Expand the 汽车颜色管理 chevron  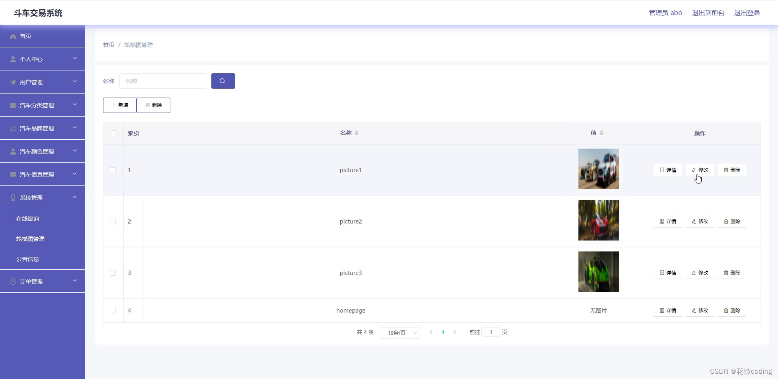tap(75, 151)
